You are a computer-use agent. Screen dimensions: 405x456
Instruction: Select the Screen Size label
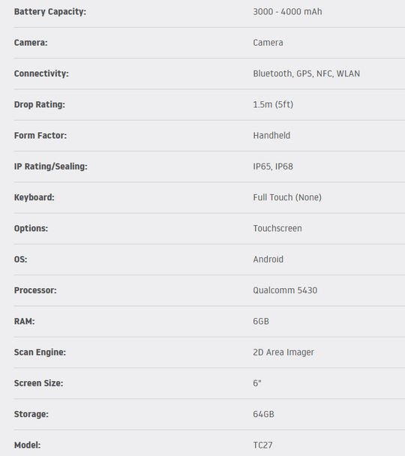39,383
